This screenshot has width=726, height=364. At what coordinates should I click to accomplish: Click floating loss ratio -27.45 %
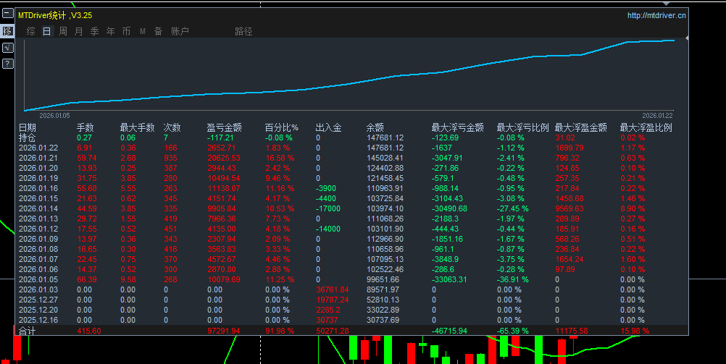pyautogui.click(x=512, y=208)
